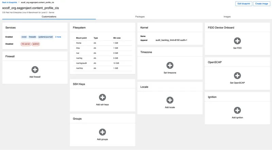Click the CIS Red Hat Enterprise Linux description
This screenshot has width=272, height=150.
(28, 13)
